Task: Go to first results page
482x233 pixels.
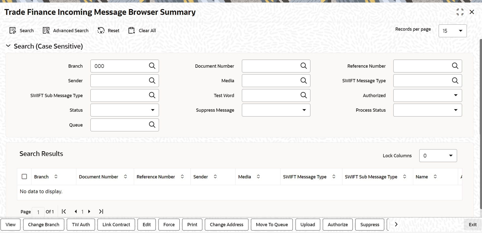Action: pyautogui.click(x=64, y=212)
